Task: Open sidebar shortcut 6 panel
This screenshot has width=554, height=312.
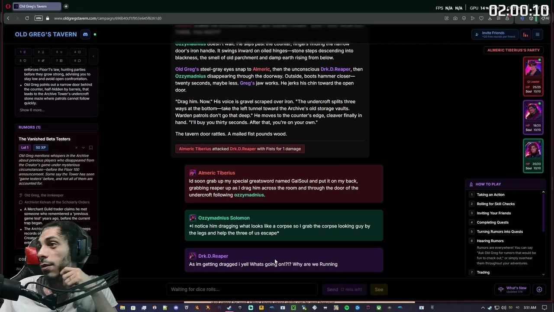Action: click(x=41, y=61)
